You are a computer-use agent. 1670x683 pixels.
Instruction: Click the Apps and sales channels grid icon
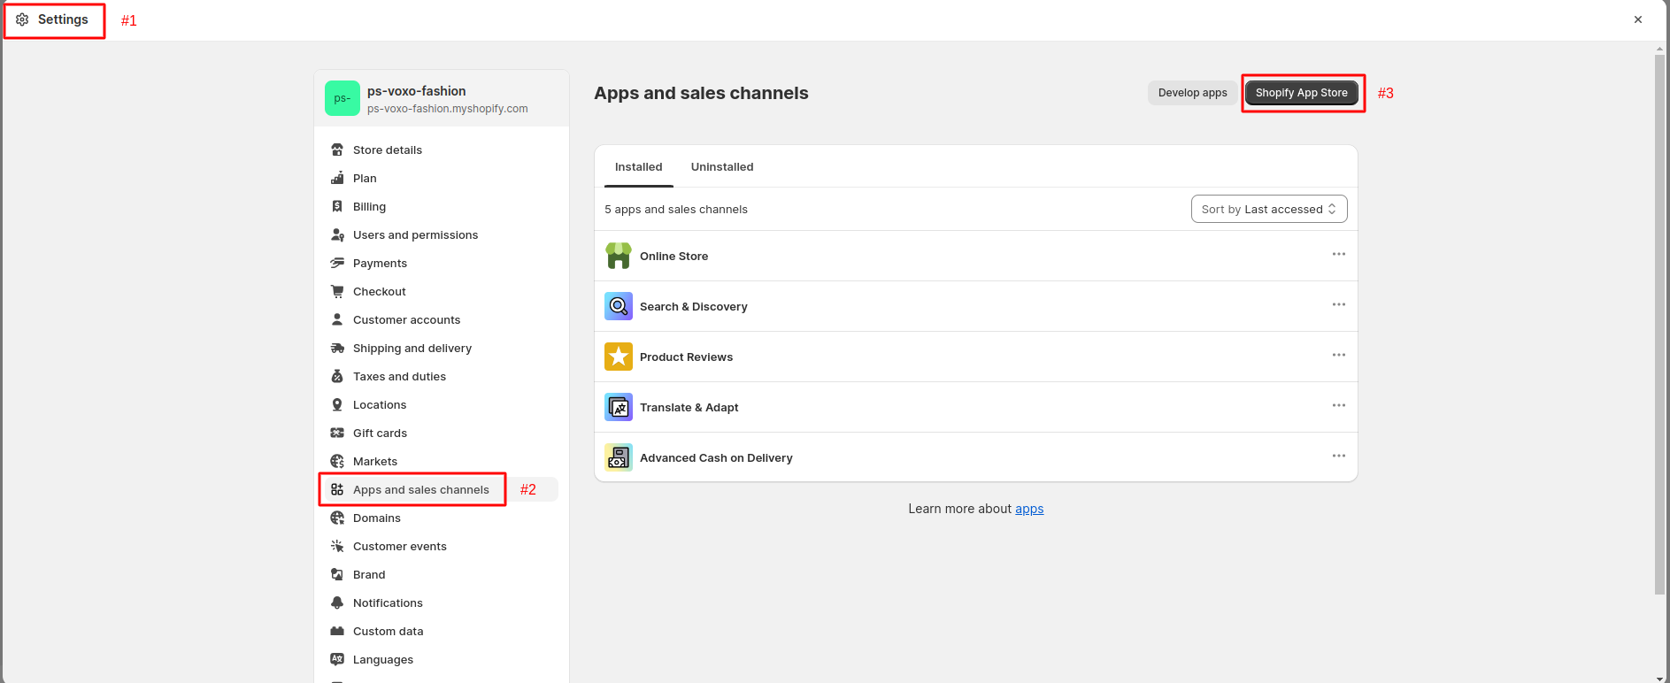337,489
